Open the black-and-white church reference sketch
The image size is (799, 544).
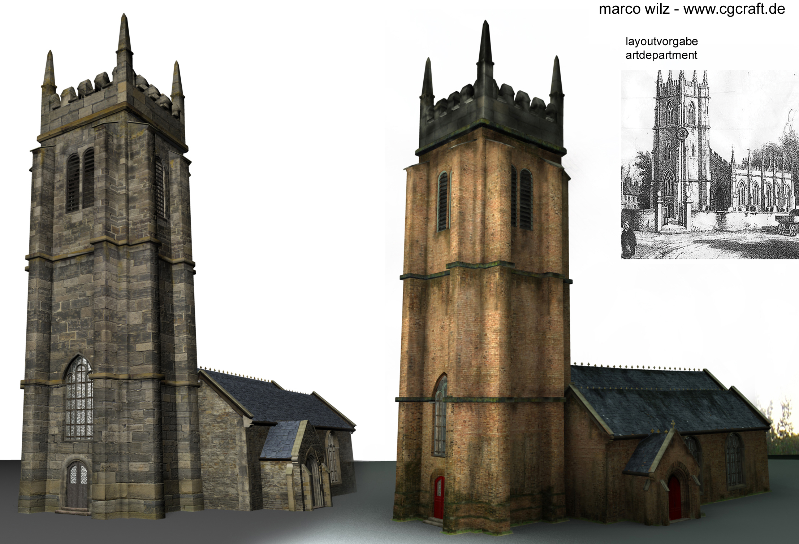point(710,164)
